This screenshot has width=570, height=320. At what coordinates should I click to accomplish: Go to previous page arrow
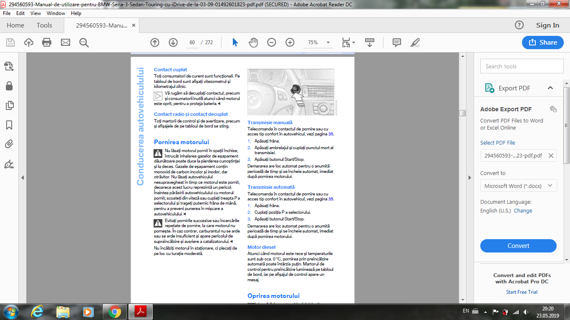[x=155, y=42]
